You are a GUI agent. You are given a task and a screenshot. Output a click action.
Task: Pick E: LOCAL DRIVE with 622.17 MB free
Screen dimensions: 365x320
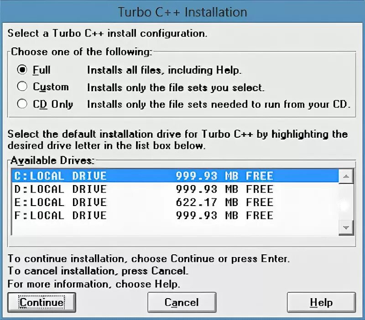175,202
